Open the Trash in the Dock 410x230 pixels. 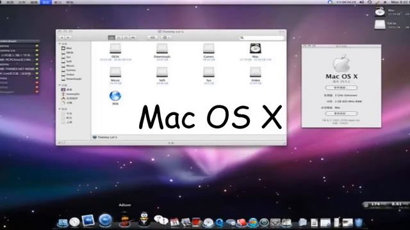359,222
